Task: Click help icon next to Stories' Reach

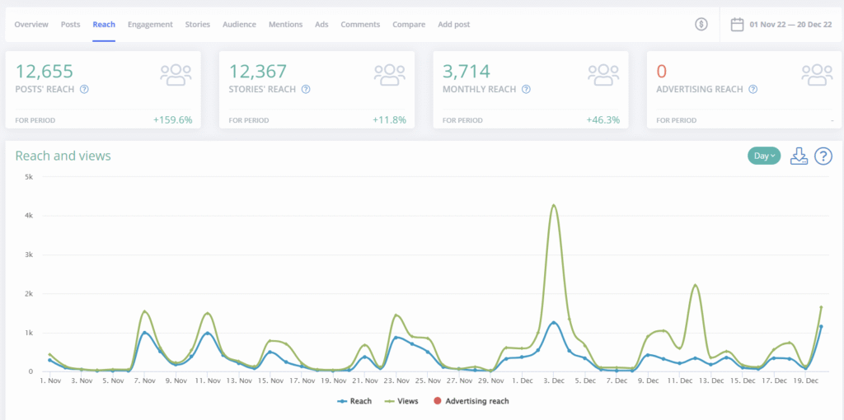Action: (x=306, y=89)
